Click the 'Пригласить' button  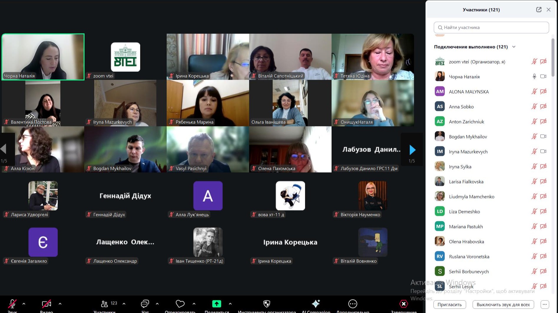[x=449, y=304]
